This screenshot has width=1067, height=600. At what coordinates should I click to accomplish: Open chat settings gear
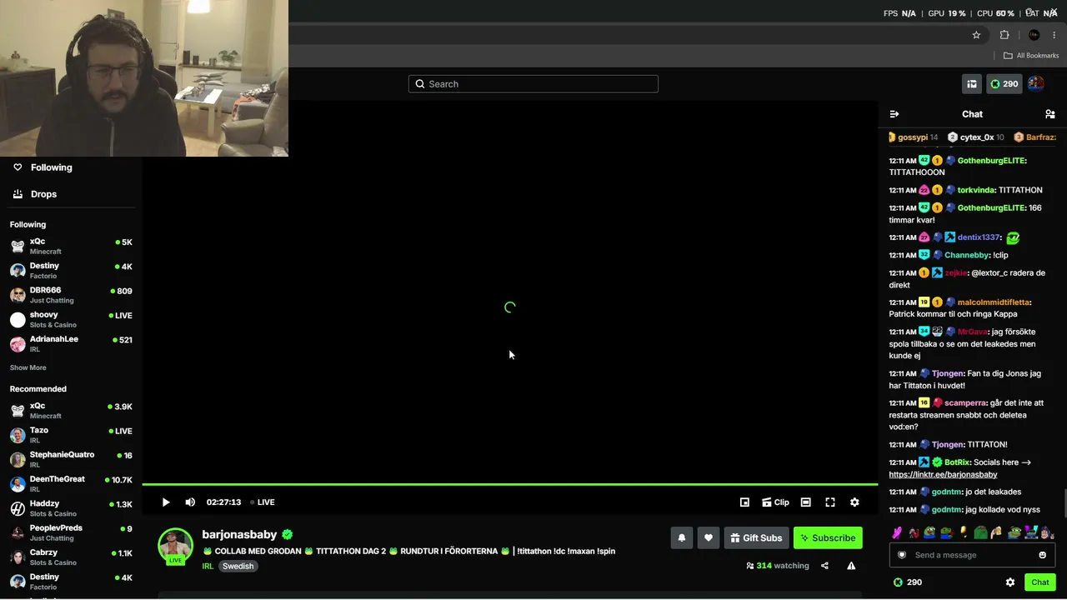[1010, 582]
